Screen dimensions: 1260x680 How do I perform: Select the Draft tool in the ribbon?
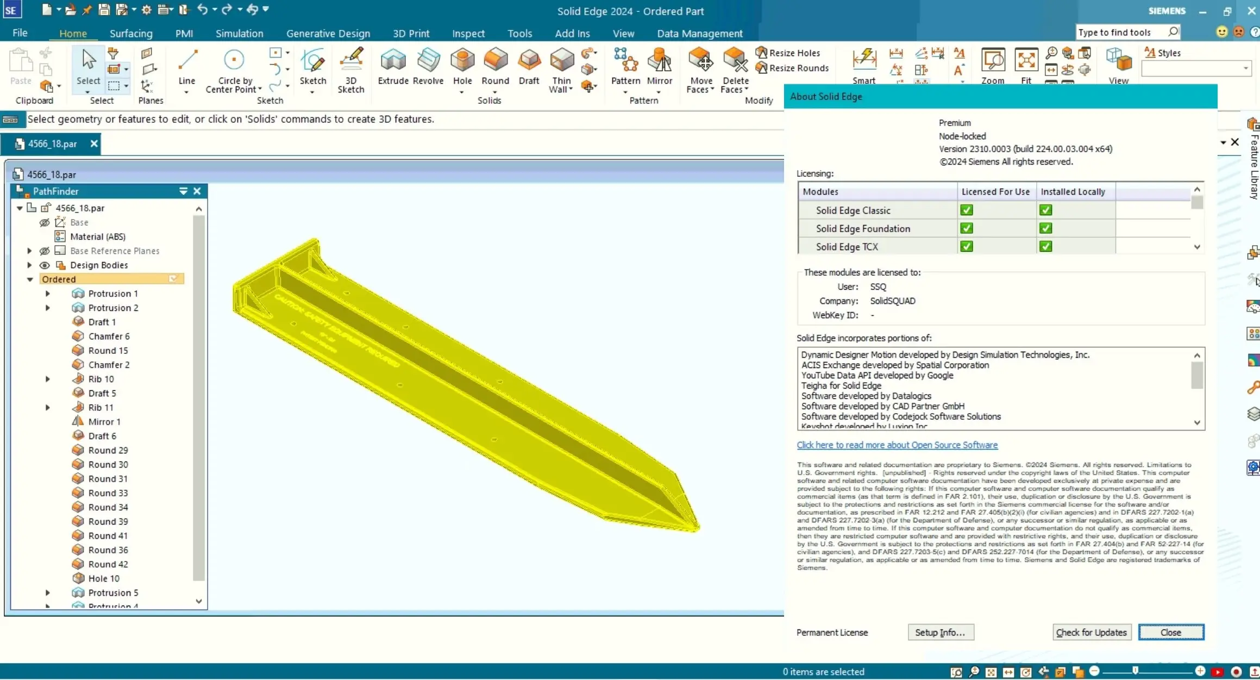pyautogui.click(x=529, y=66)
